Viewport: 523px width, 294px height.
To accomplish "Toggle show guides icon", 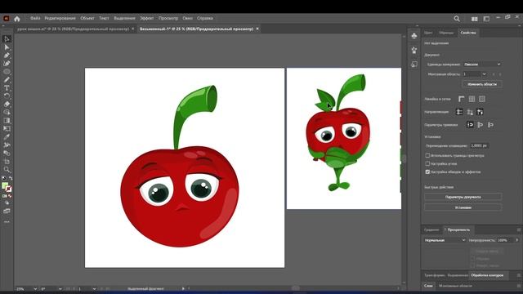I will (x=459, y=112).
